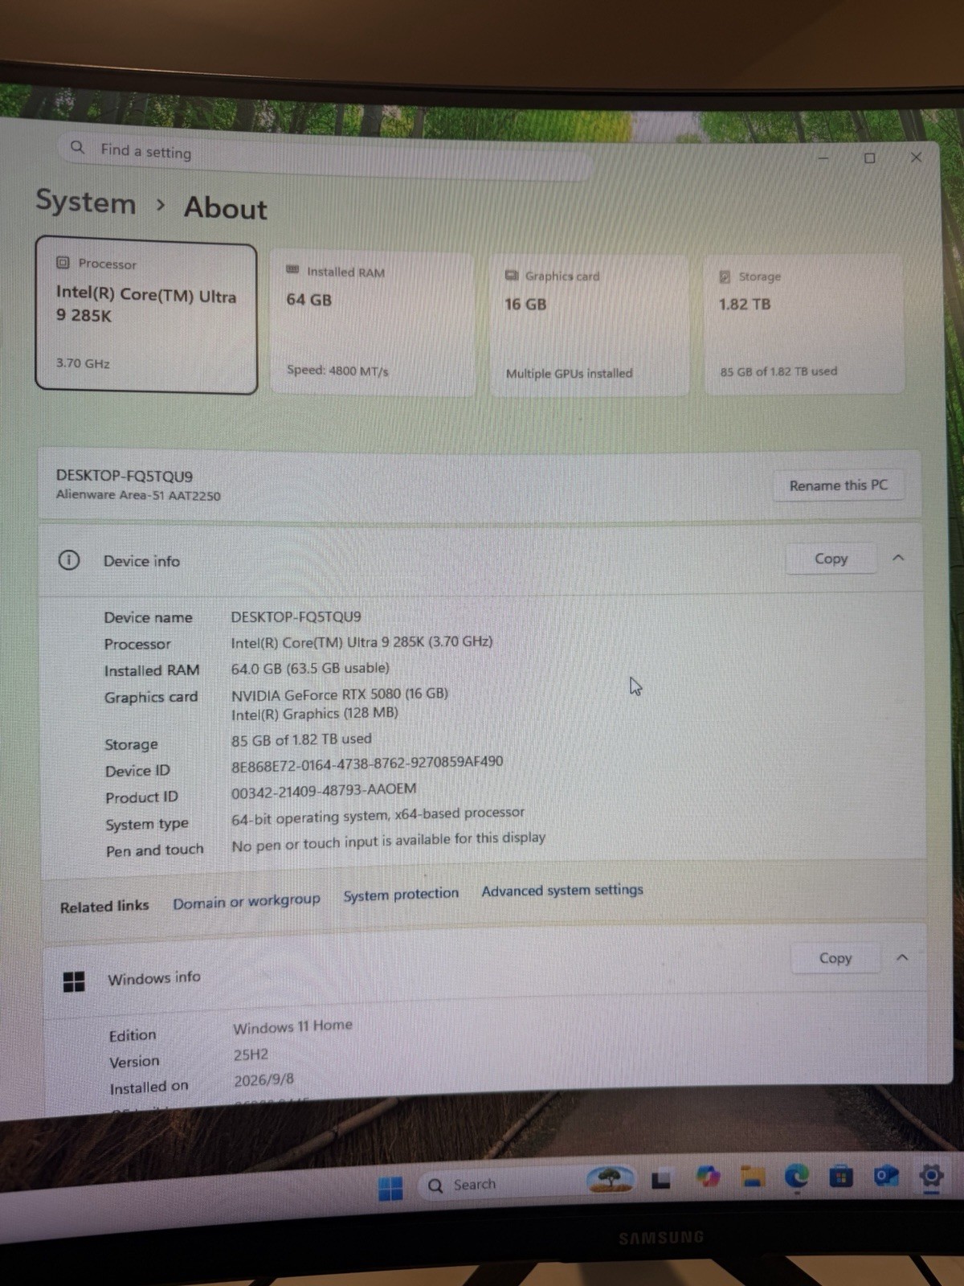Copy the Device info details
The image size is (964, 1286).
pos(831,559)
